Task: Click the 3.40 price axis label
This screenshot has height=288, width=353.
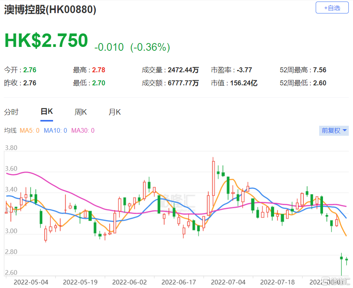Action: pyautogui.click(x=11, y=189)
